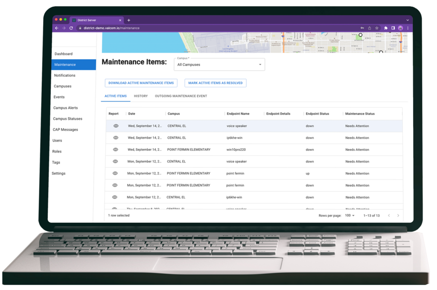This screenshot has height=290, width=437.
Task: Open Campus Alerts in the sidebar
Action: [65, 108]
